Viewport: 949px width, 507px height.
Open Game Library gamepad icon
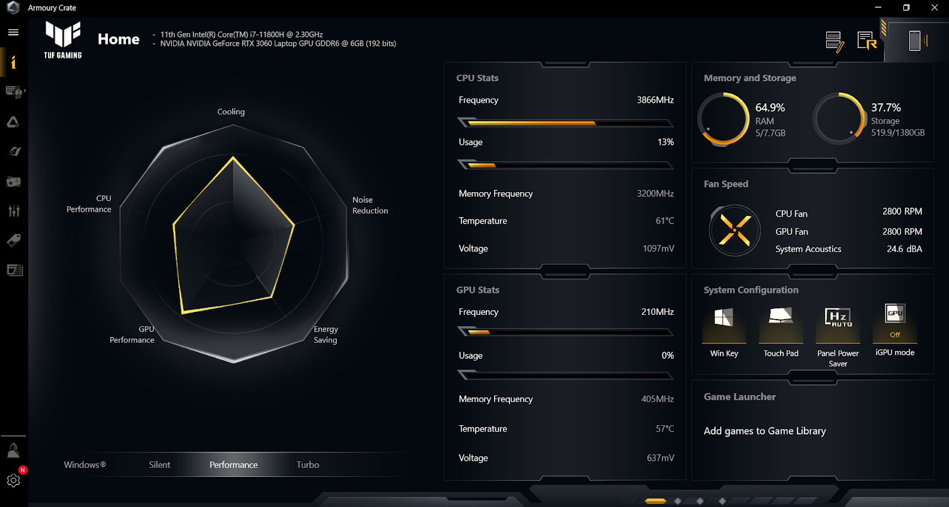tap(13, 181)
